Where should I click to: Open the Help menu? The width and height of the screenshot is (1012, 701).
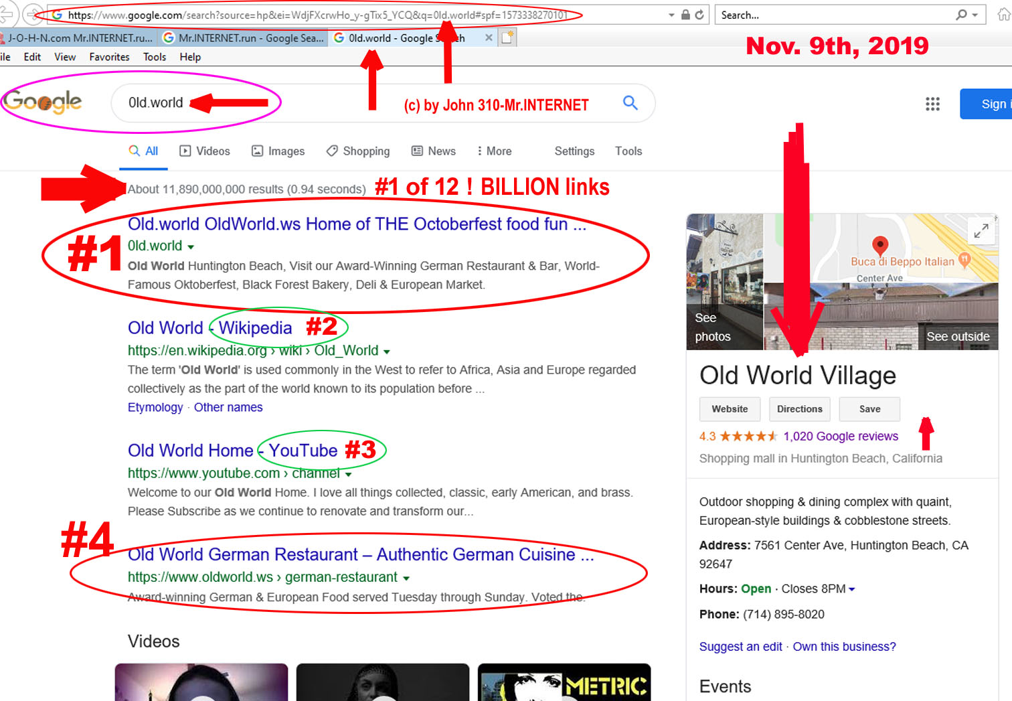(190, 57)
